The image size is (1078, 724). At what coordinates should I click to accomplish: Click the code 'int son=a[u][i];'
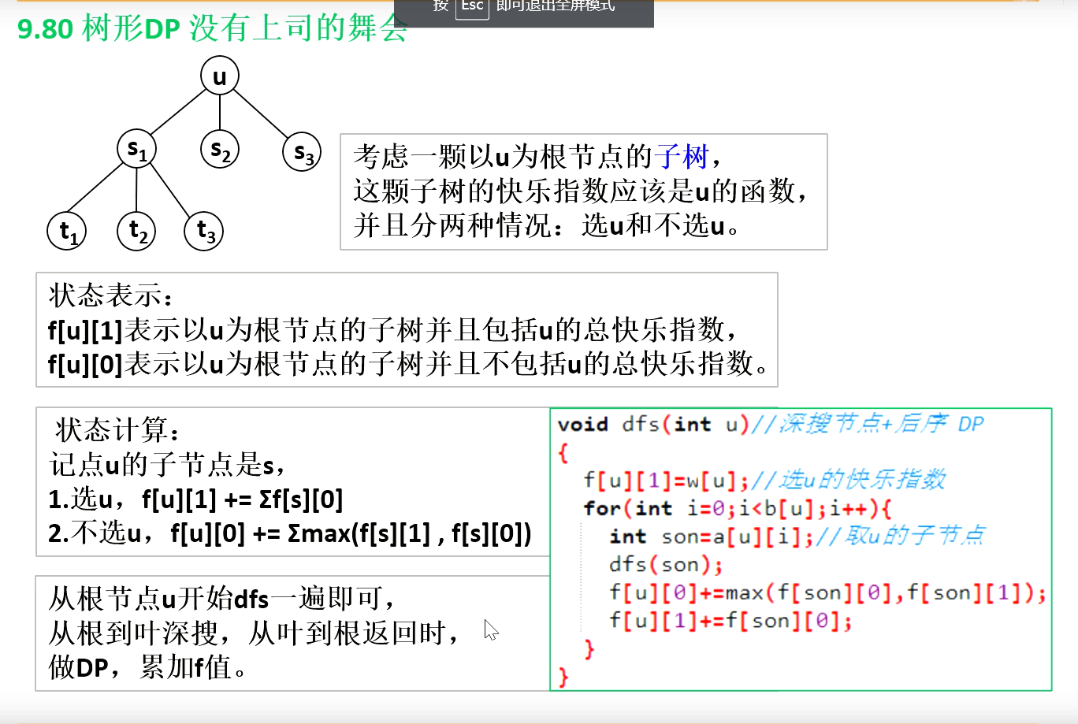click(x=712, y=537)
